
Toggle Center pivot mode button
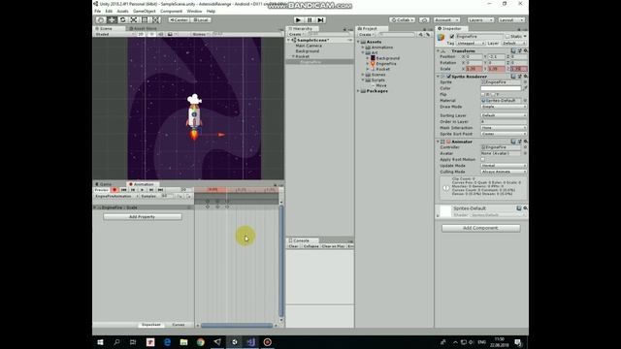tap(179, 19)
